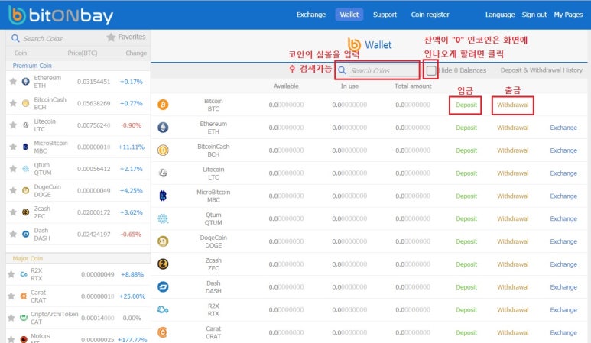
Task: Click Deposit for Bitcoin BTC
Action: click(x=466, y=105)
